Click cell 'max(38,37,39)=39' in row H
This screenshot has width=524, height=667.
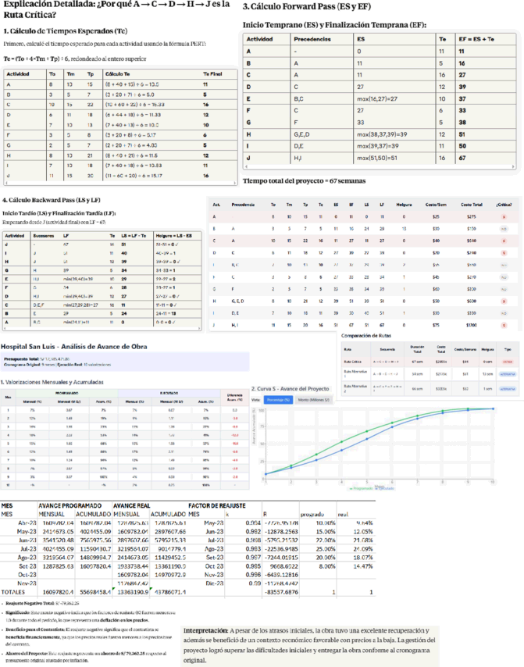click(x=382, y=134)
